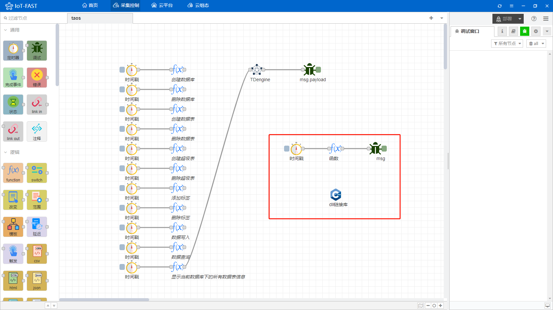Open the green debug sidebar icon
Screen dimensions: 553x310
[525, 31]
